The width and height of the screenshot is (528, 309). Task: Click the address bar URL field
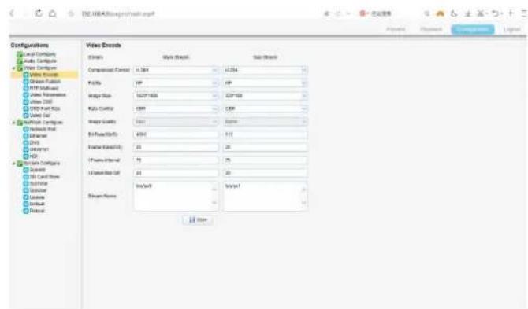118,14
